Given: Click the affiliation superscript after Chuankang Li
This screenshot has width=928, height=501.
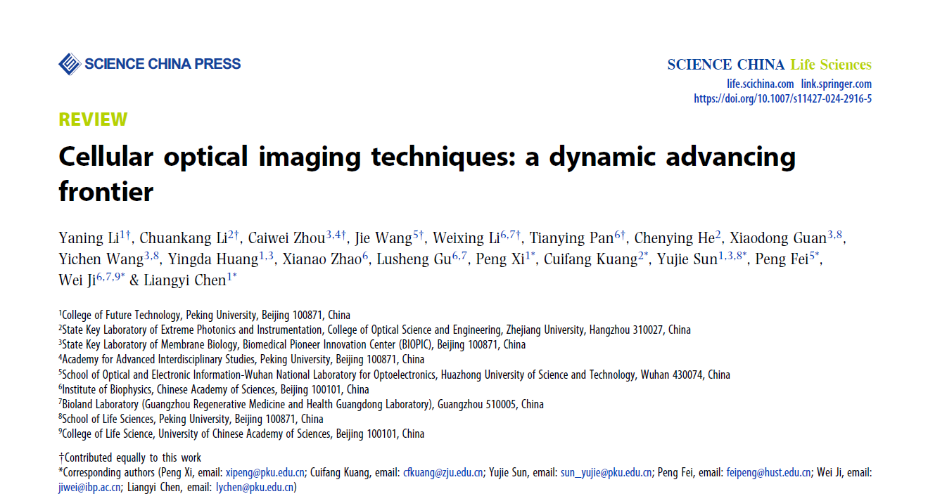Looking at the screenshot, I should 233,235.
